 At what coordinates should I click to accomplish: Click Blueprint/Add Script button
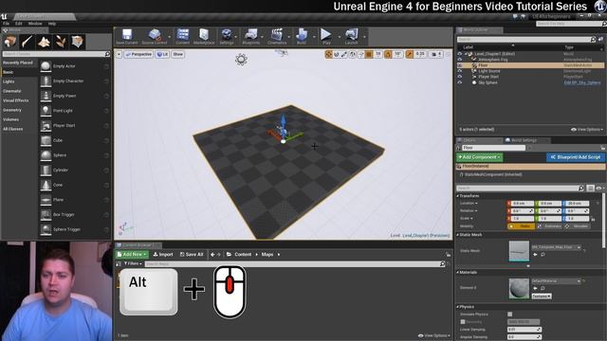click(576, 157)
